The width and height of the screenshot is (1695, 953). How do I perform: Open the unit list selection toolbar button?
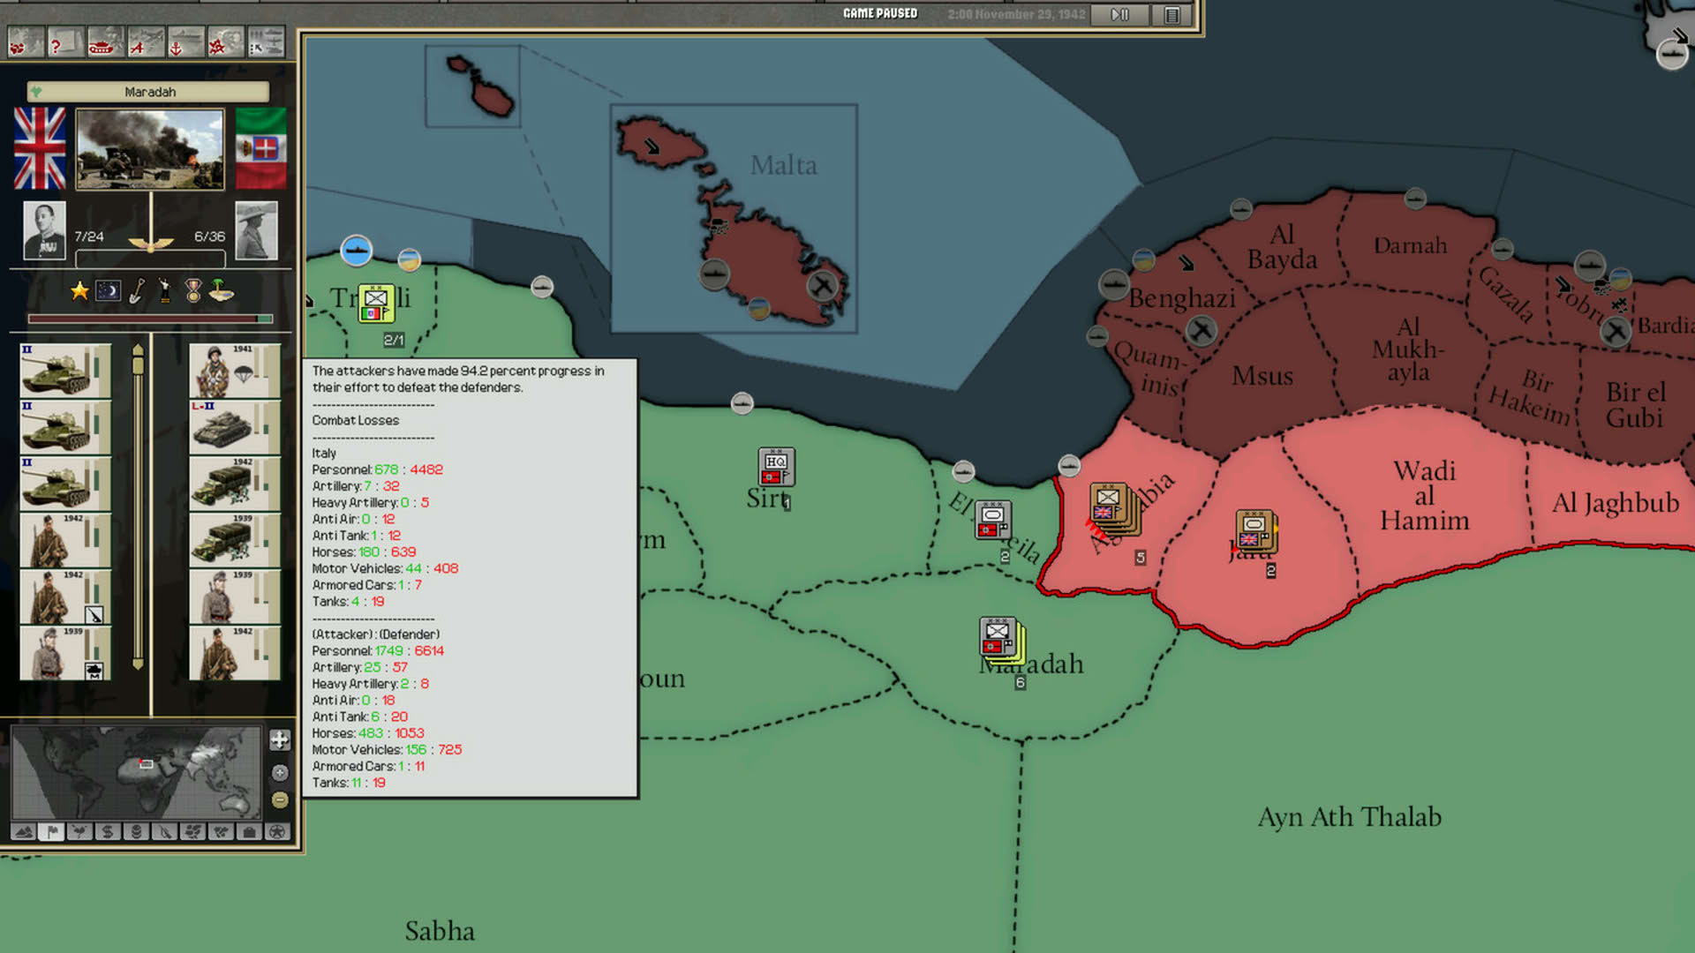pos(265,42)
